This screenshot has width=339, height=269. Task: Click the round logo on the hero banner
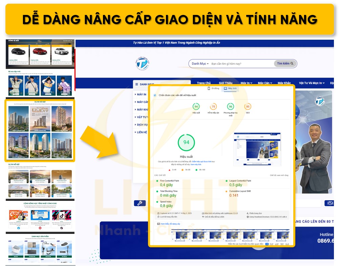pyautogui.click(x=320, y=101)
